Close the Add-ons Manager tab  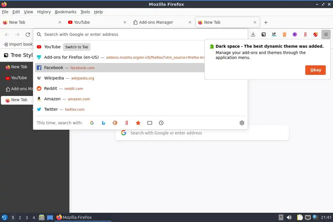pyautogui.click(x=190, y=22)
